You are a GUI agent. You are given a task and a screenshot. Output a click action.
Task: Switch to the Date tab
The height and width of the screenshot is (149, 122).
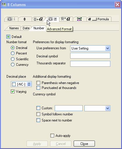26,28
